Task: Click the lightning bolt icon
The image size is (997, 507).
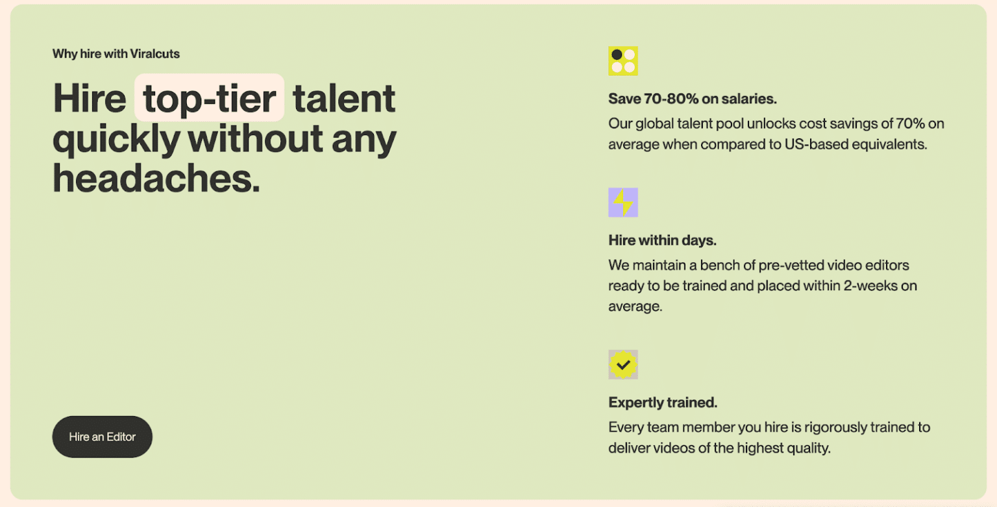Action: click(x=623, y=203)
